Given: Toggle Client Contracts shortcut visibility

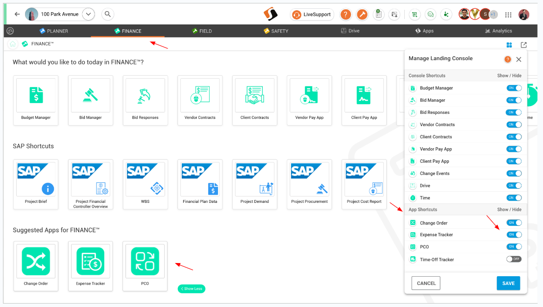Looking at the screenshot, I should pyautogui.click(x=514, y=137).
